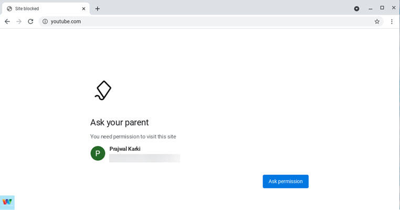
Task: Open the Chrome three-dot menu
Action: coord(392,21)
